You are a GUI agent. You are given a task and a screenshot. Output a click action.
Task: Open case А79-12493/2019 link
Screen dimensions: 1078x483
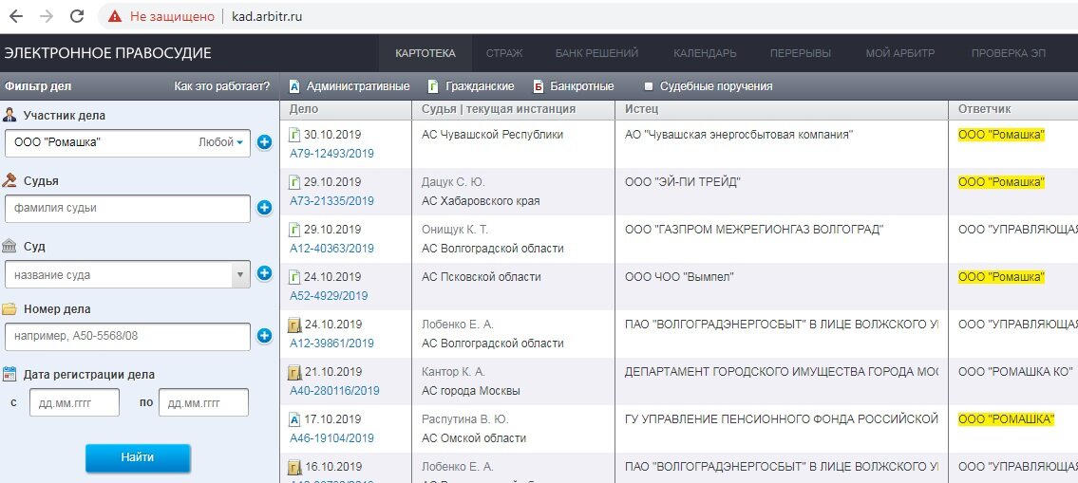(331, 153)
